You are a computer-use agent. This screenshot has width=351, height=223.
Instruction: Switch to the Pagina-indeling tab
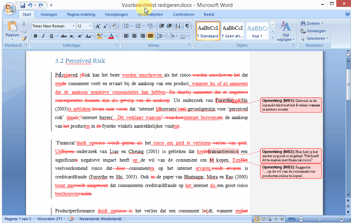pyautogui.click(x=81, y=14)
